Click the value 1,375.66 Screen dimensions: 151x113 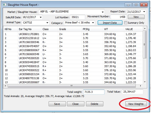click(x=131, y=58)
